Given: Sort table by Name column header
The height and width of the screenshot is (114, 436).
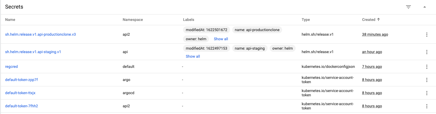Looking at the screenshot, I should tap(10, 20).
